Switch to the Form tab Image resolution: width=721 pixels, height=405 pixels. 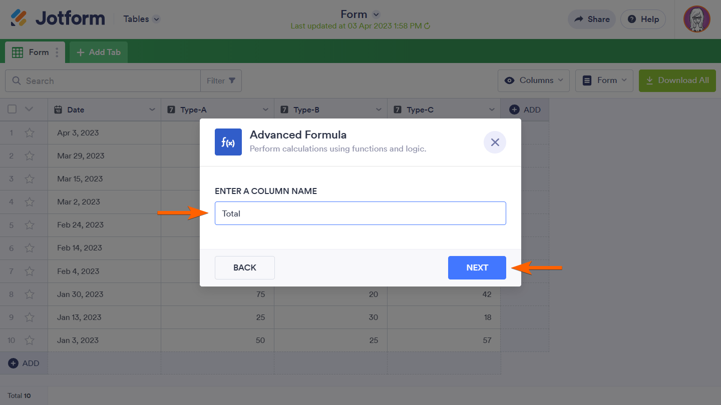point(33,52)
